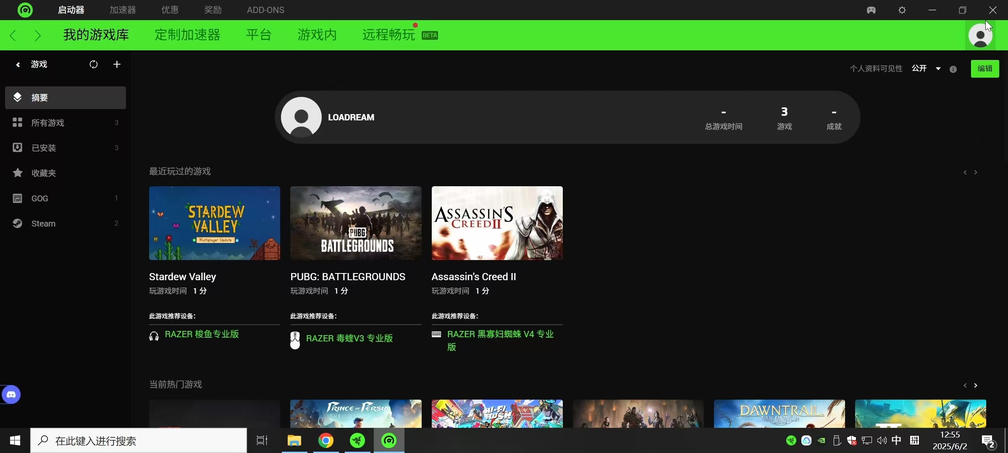Refresh the game library list

(93, 64)
